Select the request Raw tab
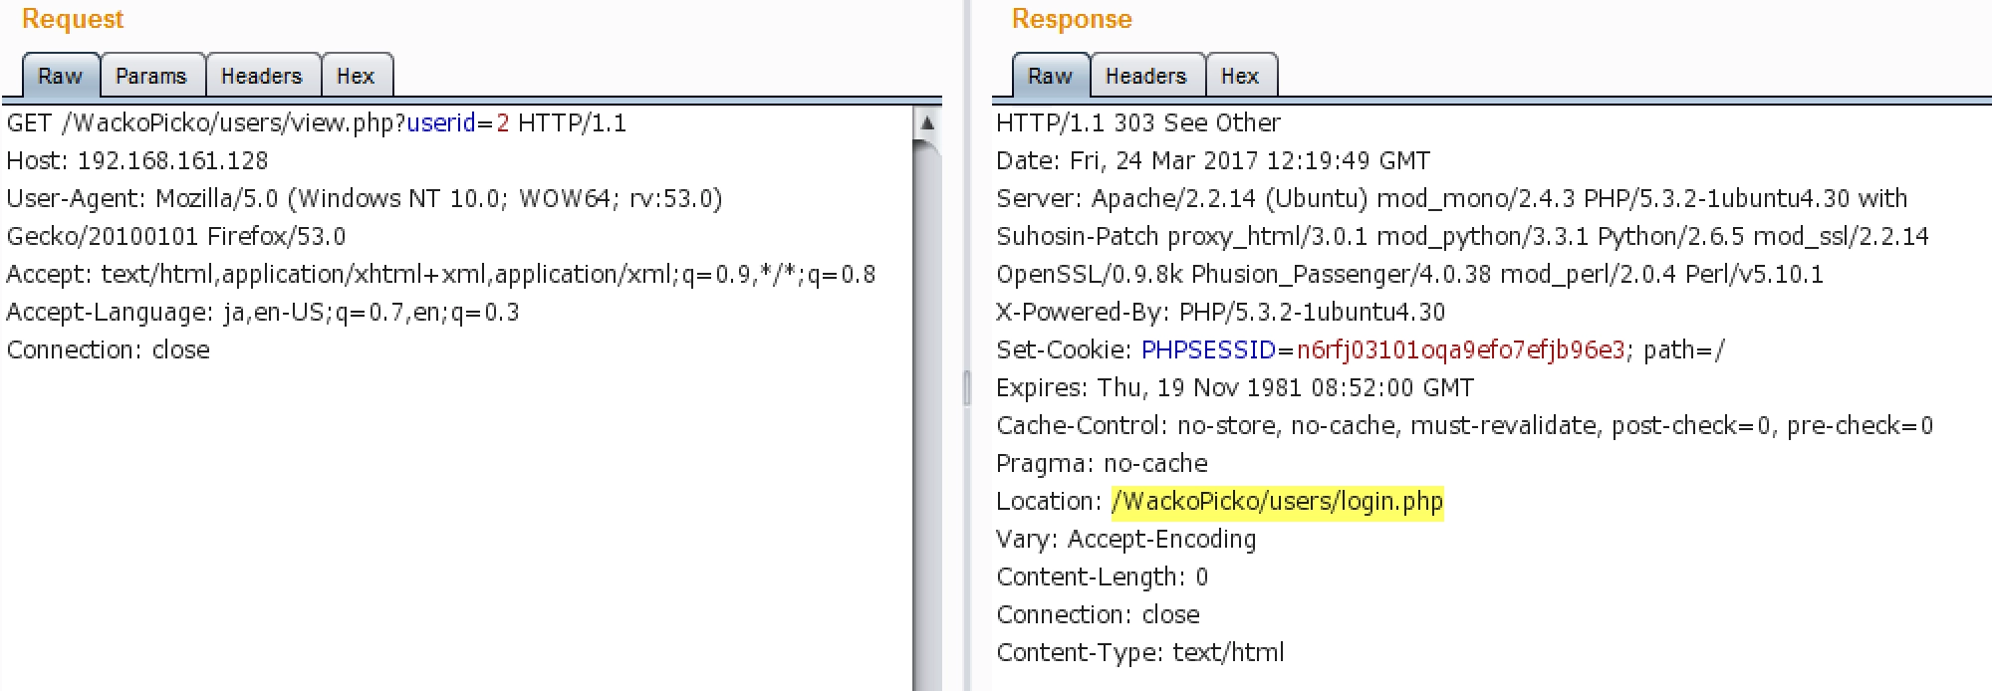This screenshot has width=1992, height=691. pos(60,77)
